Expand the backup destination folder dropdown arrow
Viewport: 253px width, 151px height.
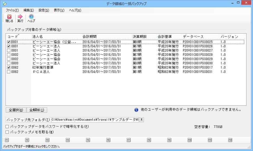tap(141, 120)
